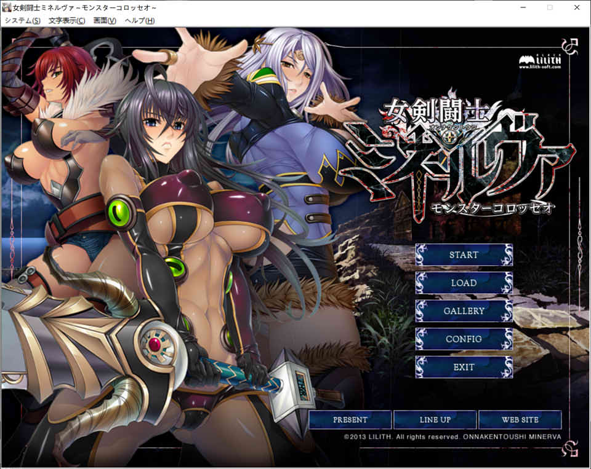The image size is (591, 469).
Task: Open the LINE UP page
Action: coord(435,420)
